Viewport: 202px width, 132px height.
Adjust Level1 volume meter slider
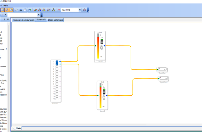click(98, 46)
